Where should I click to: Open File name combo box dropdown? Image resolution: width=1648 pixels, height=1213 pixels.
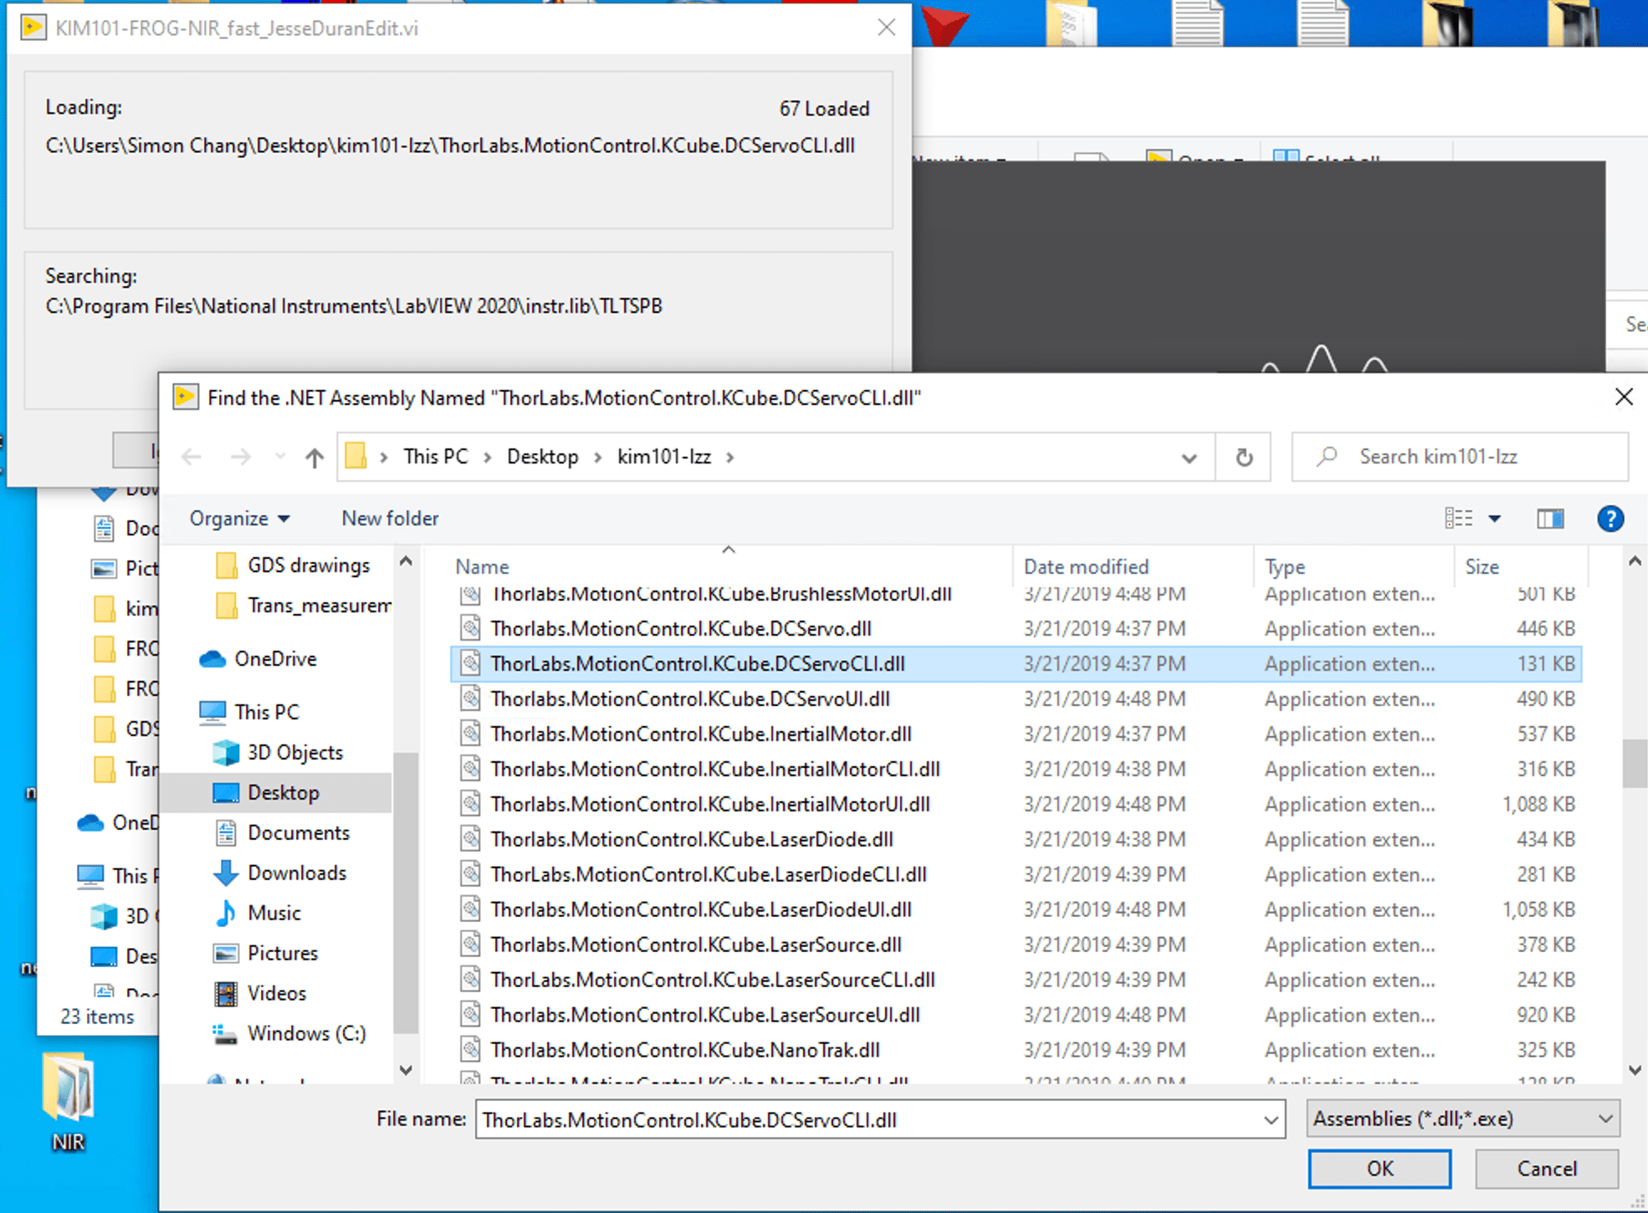(1271, 1119)
